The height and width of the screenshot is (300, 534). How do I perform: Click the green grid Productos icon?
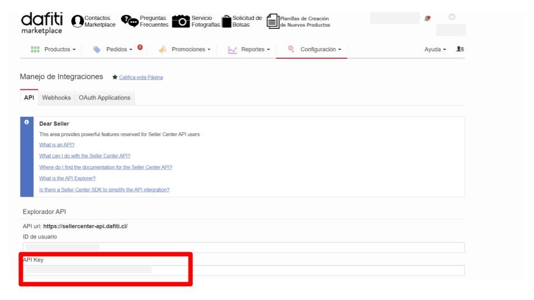pos(35,49)
